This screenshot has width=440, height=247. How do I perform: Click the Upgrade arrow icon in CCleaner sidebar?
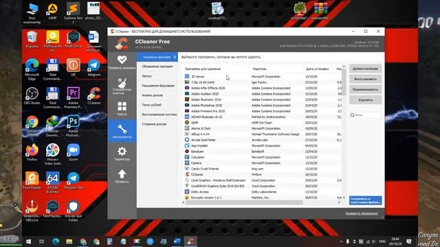click(122, 174)
